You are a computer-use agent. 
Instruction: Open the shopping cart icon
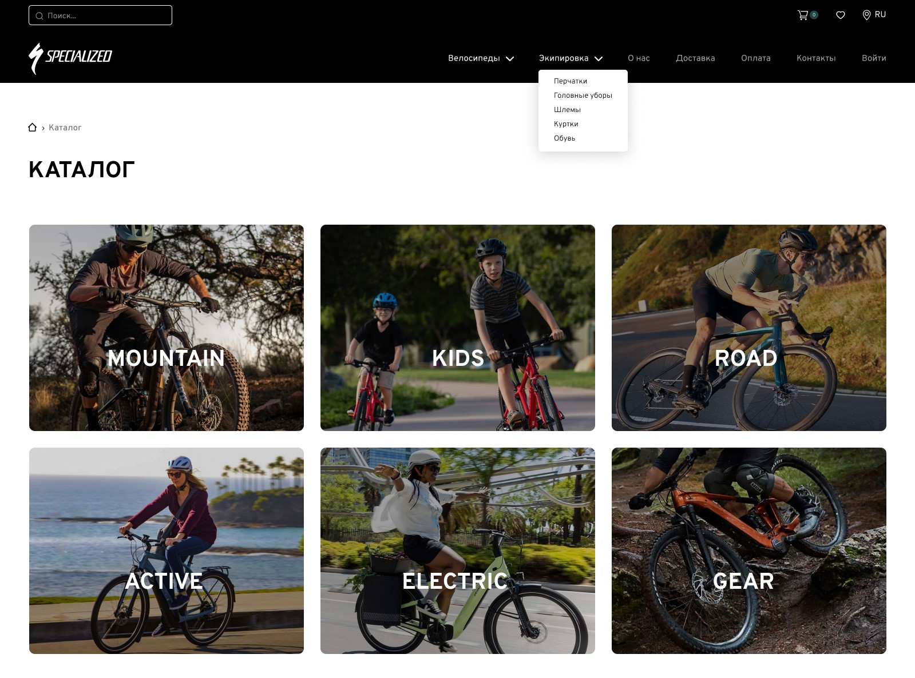pos(803,15)
